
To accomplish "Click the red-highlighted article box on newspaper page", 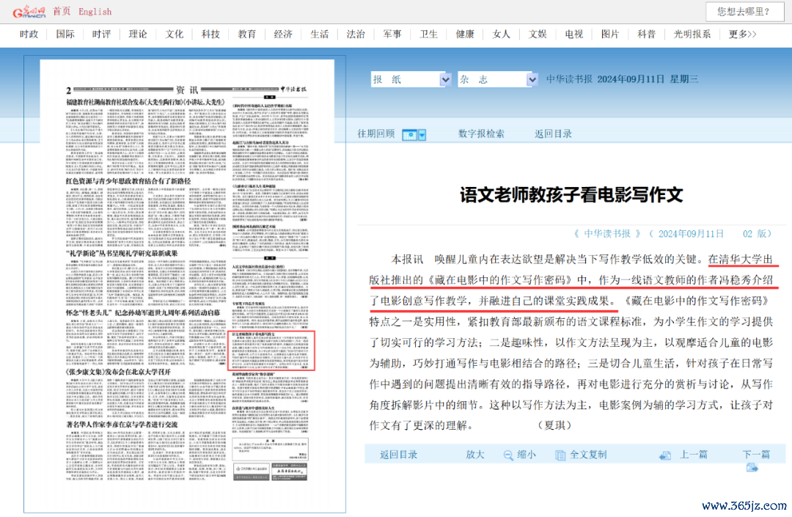I will click(272, 351).
